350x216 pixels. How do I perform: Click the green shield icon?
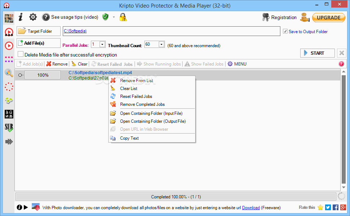tap(105, 17)
